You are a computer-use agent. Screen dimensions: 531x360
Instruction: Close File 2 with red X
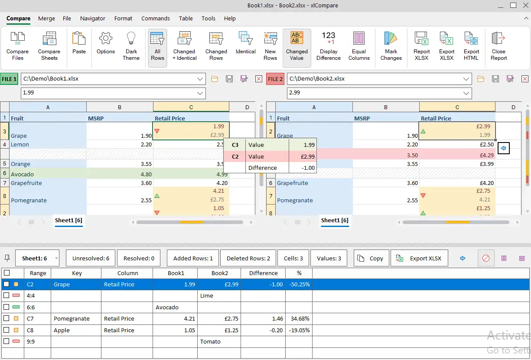pos(525,79)
